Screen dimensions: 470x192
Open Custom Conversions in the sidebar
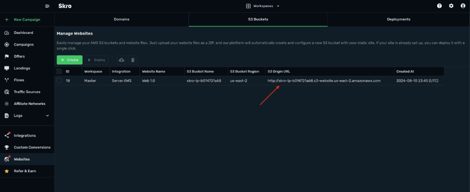point(32,147)
